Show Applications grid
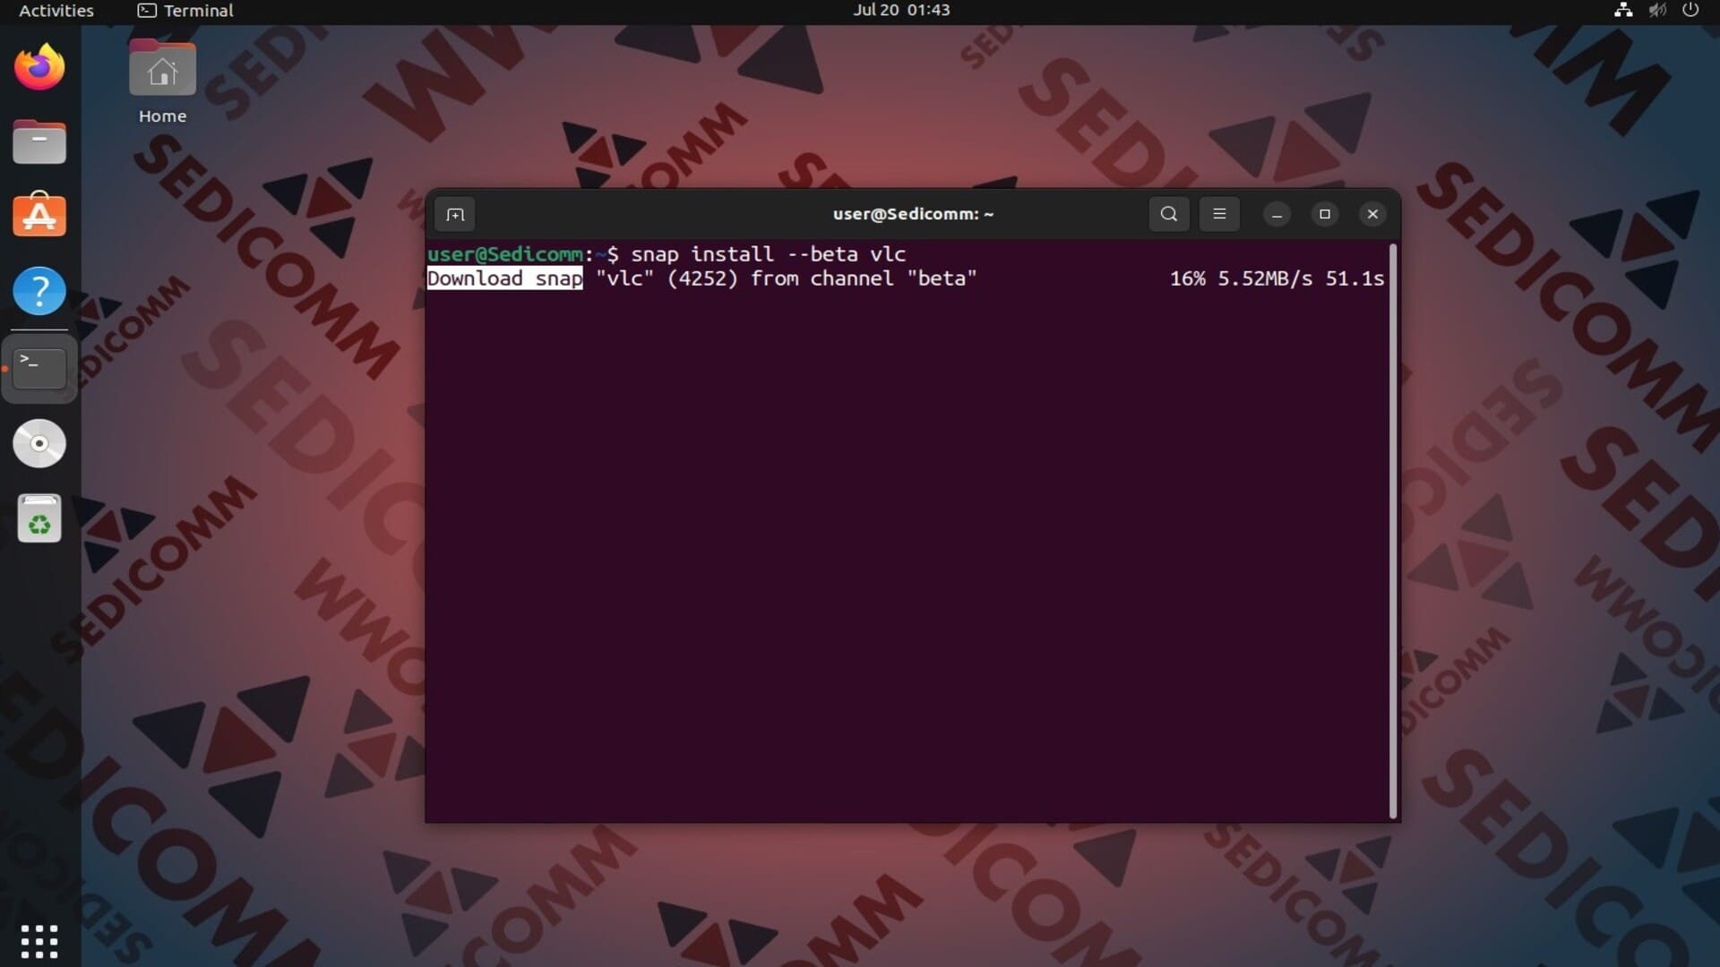Screen dimensions: 1720x967 [39, 941]
